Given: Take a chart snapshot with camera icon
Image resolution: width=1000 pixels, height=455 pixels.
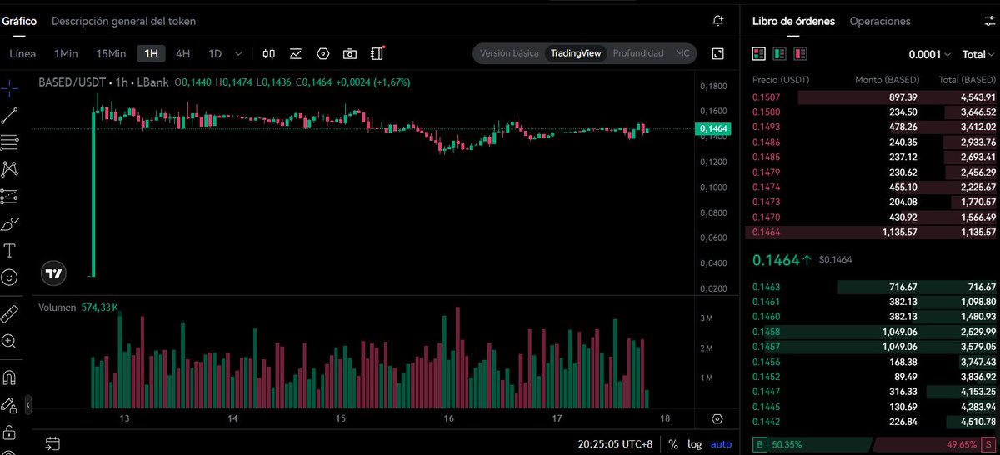Looking at the screenshot, I should [350, 53].
